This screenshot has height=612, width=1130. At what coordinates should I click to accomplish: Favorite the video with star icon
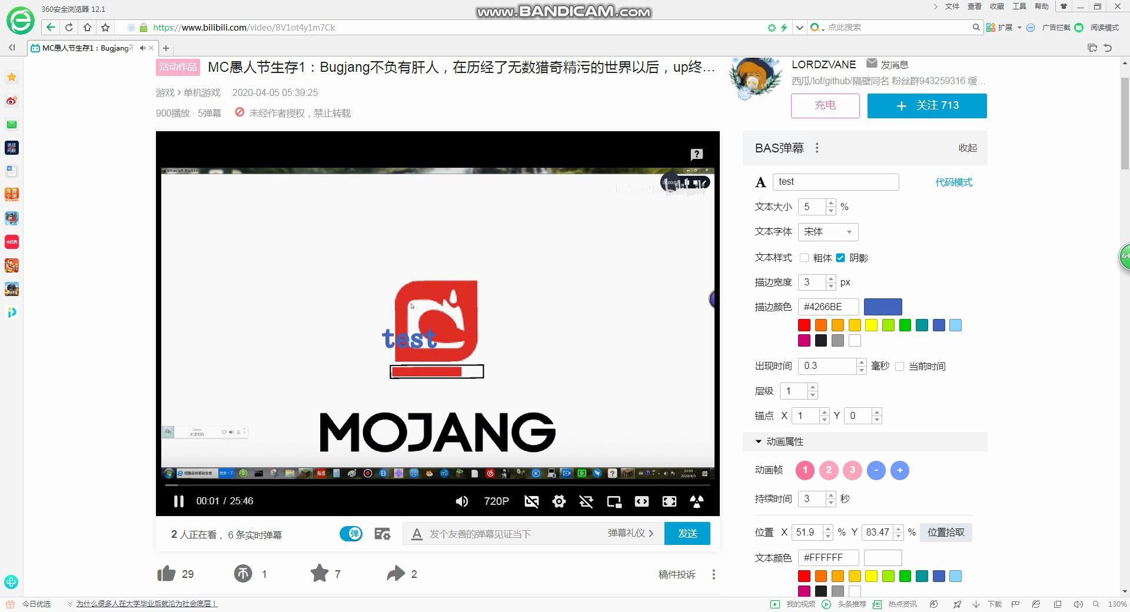320,573
